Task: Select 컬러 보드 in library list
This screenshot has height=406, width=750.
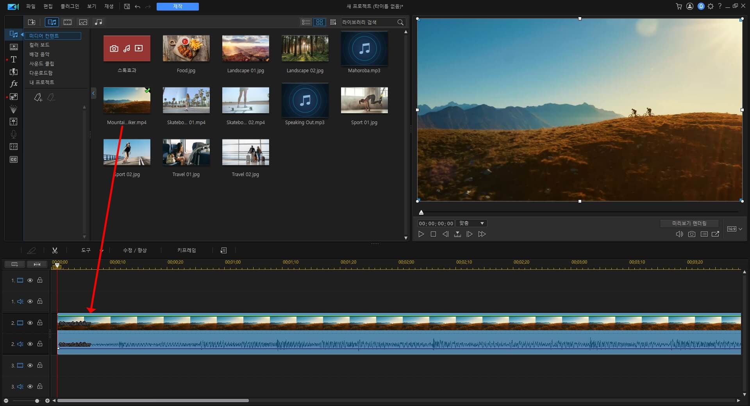Action: (39, 45)
